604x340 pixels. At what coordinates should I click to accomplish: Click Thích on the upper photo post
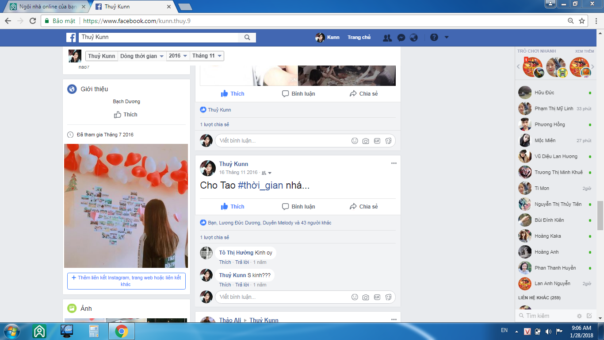click(x=233, y=93)
